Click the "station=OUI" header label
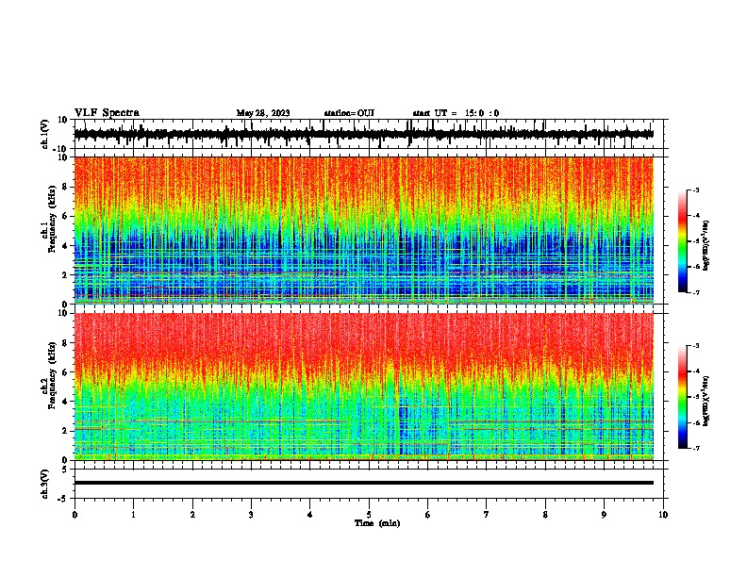This screenshot has height=577, width=747. tap(349, 113)
